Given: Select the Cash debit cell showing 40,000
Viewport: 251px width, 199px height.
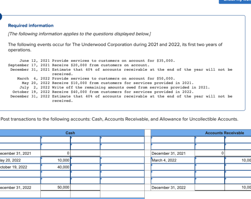Looking at the screenshot, I should [x=56, y=167].
